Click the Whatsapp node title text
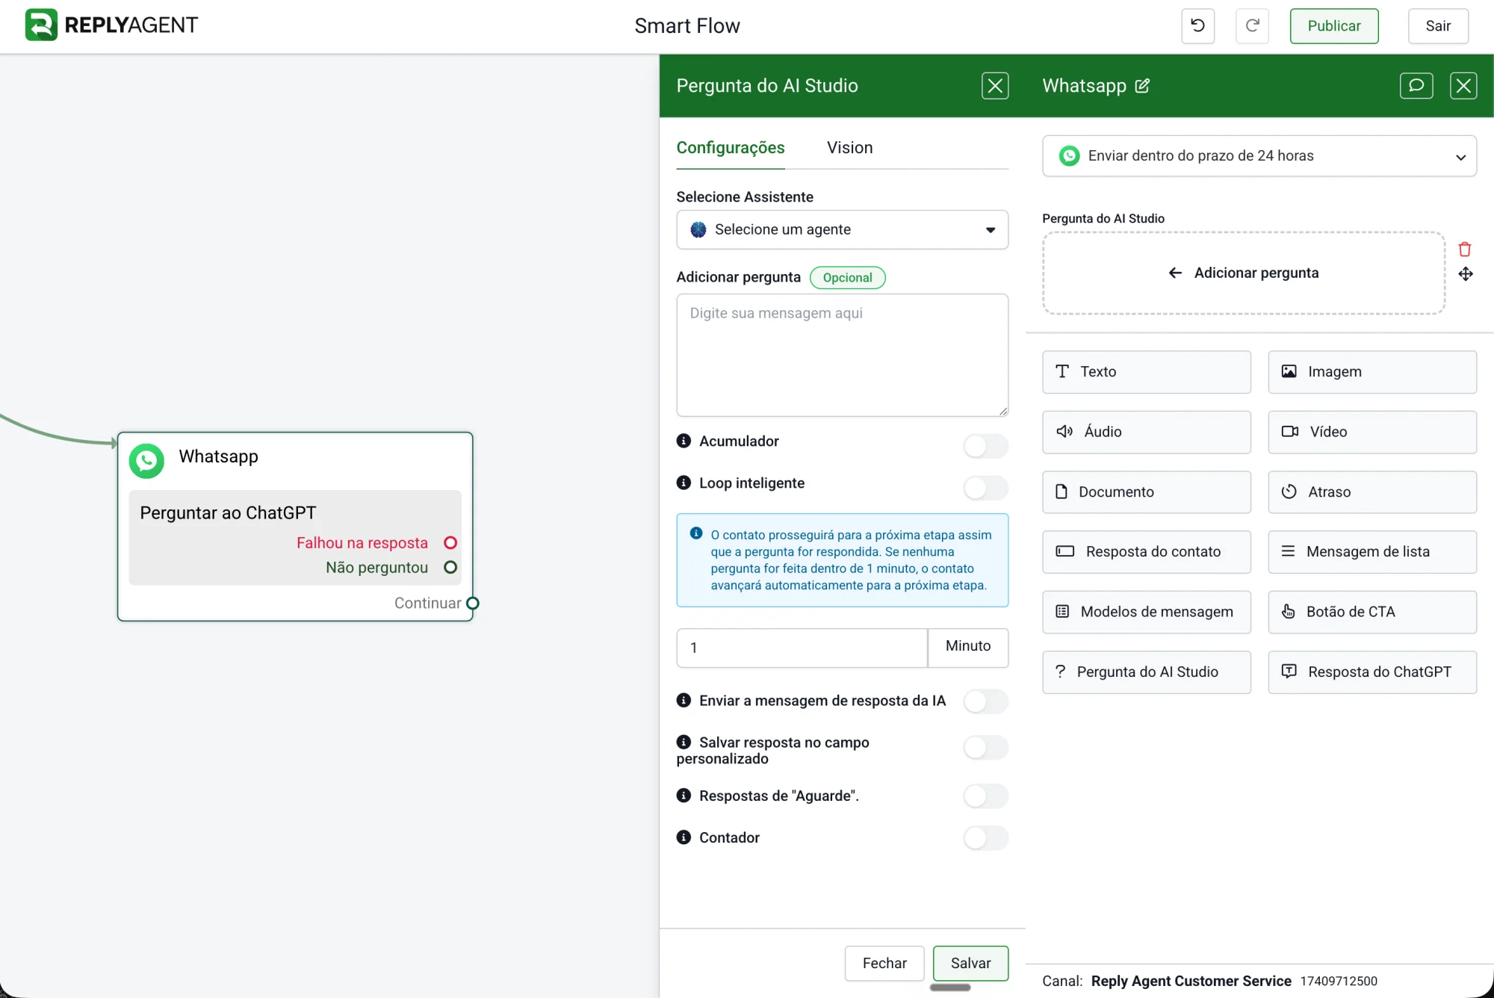Screen dimensions: 1494x998 218,456
